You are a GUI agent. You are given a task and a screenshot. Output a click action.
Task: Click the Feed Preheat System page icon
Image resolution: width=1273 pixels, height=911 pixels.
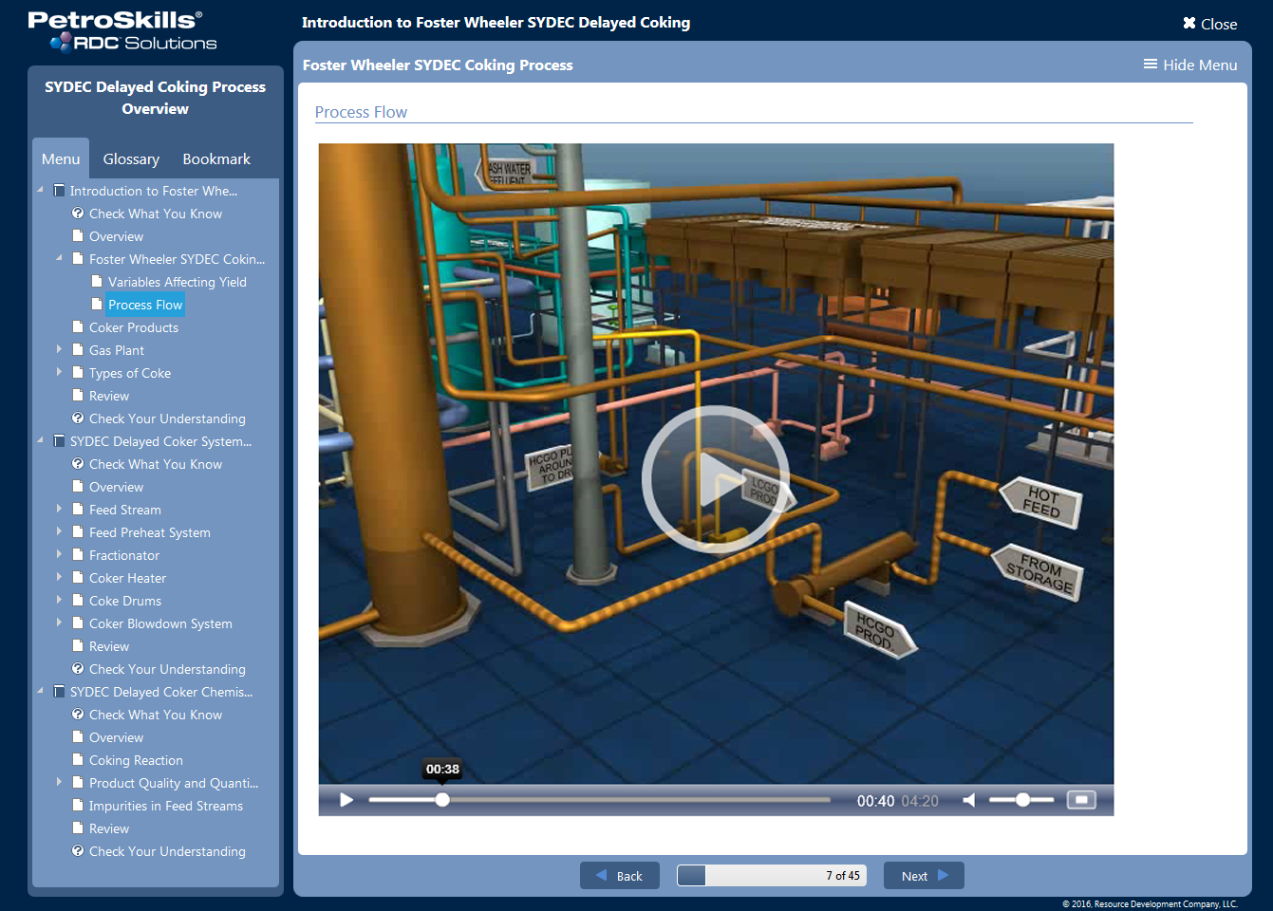[78, 531]
